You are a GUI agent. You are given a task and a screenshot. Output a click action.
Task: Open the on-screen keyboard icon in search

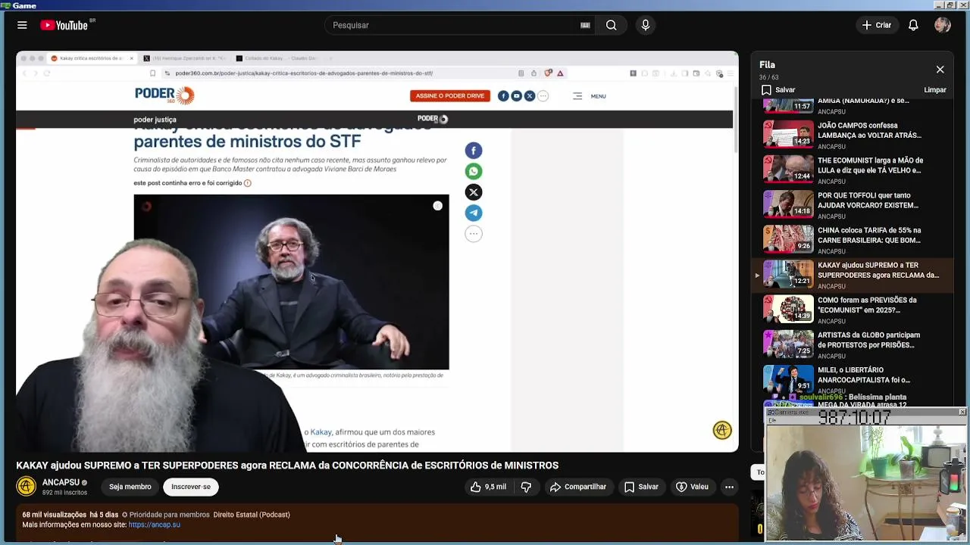[585, 25]
